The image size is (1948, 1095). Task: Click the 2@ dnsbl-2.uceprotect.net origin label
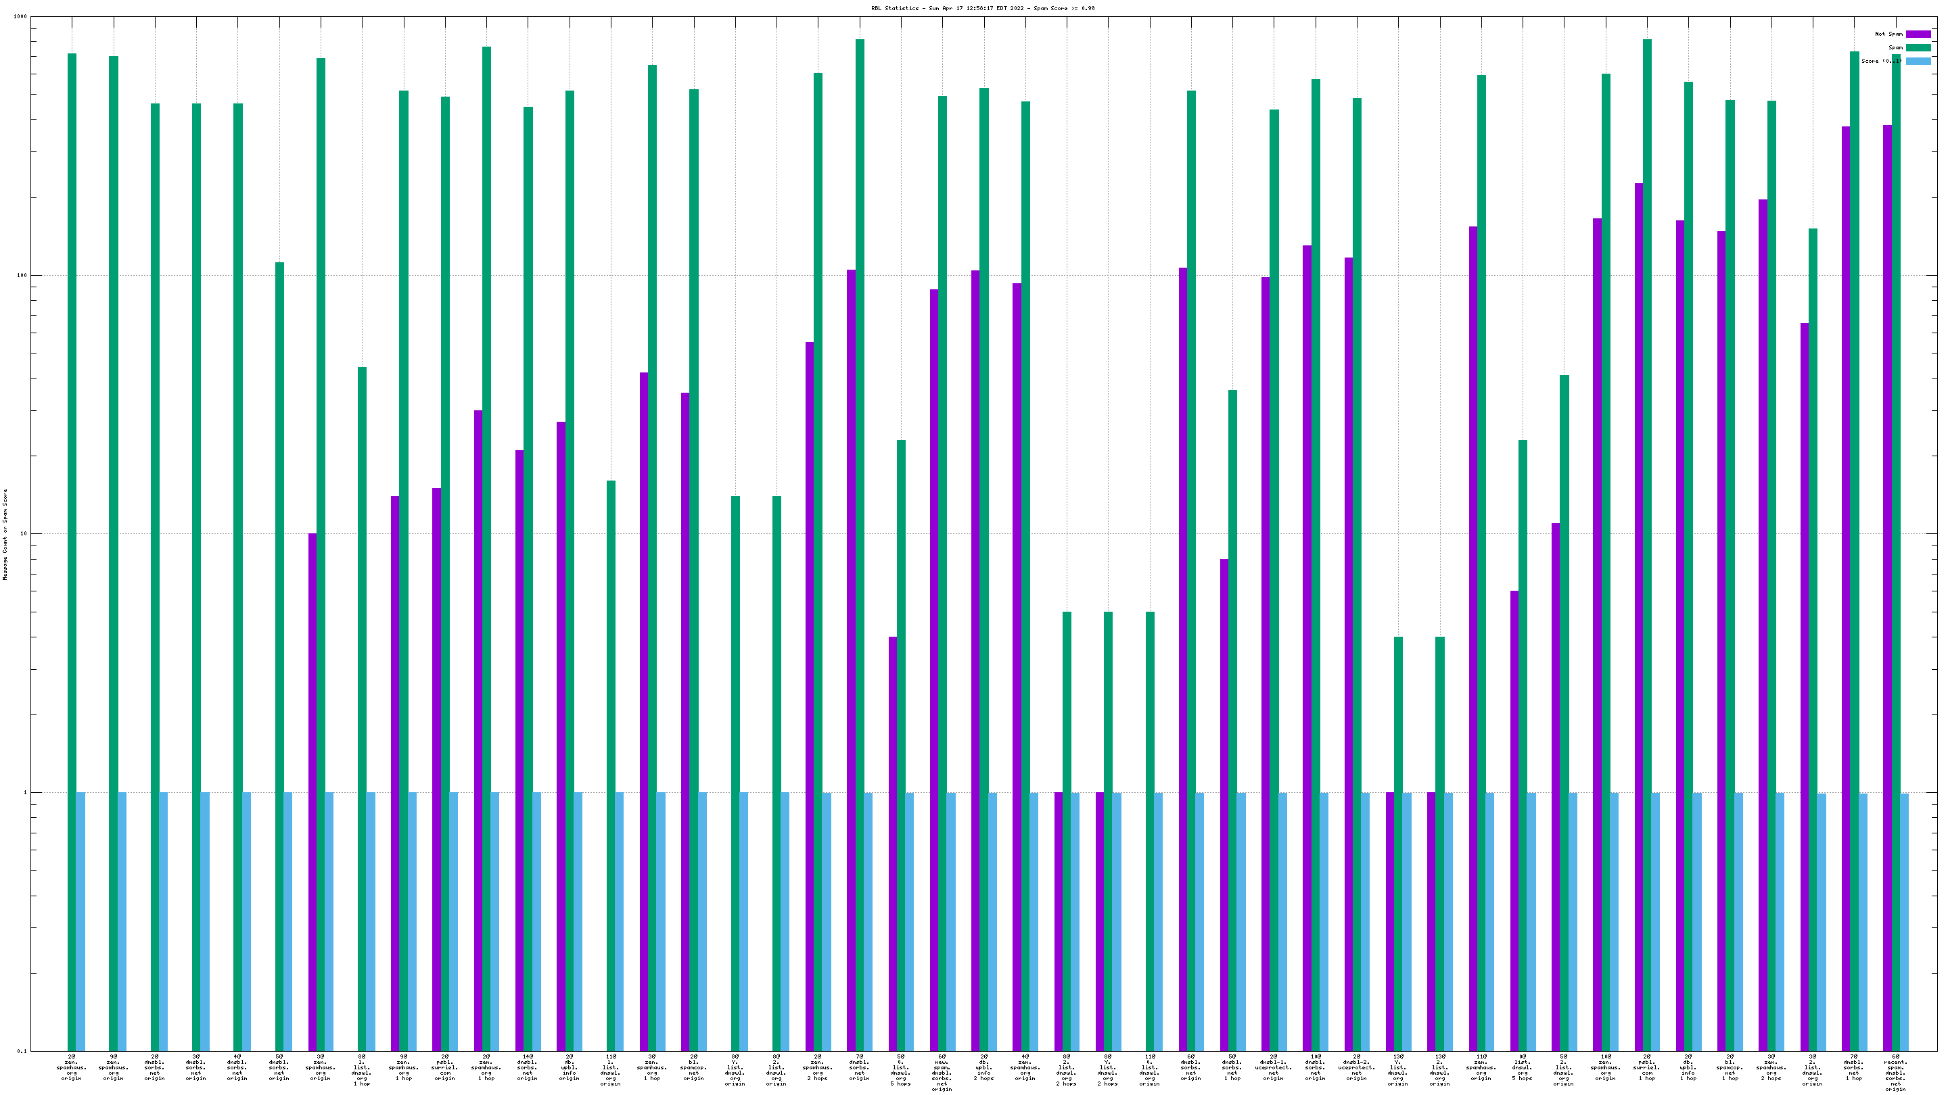pos(1357,1067)
